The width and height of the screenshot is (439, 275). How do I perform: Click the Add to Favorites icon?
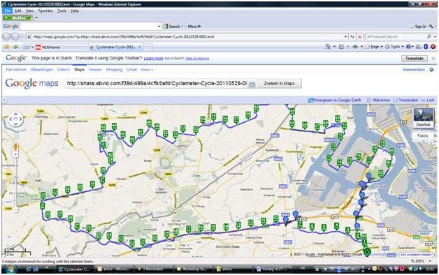point(15,47)
